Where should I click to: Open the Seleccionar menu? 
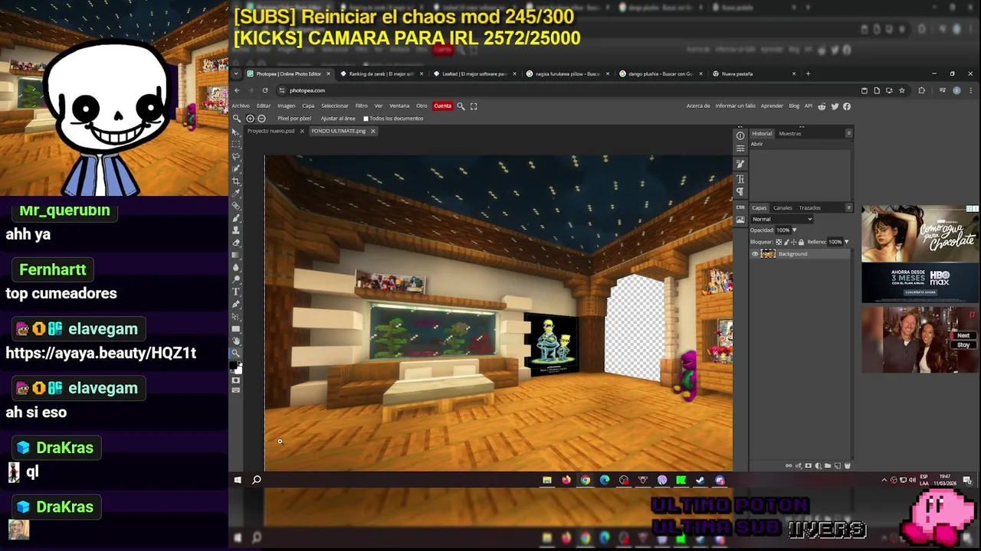[x=335, y=106]
